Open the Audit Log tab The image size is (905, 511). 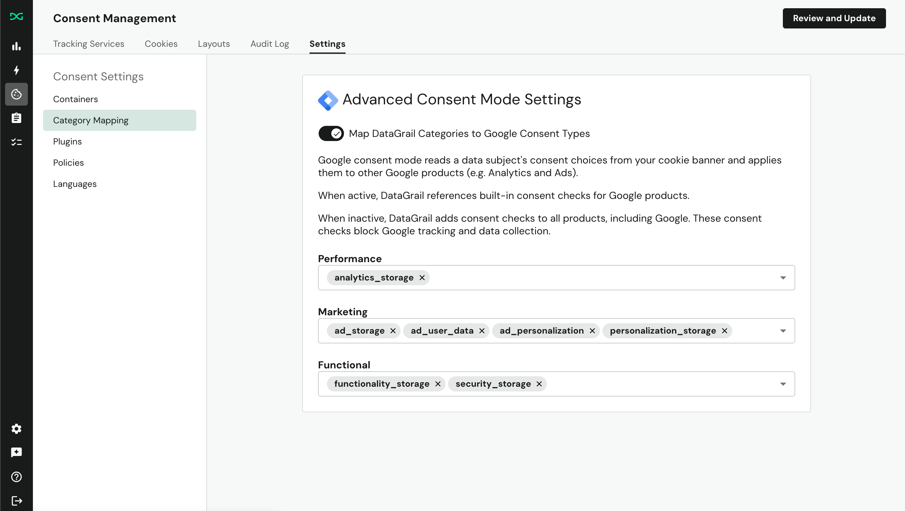click(270, 44)
